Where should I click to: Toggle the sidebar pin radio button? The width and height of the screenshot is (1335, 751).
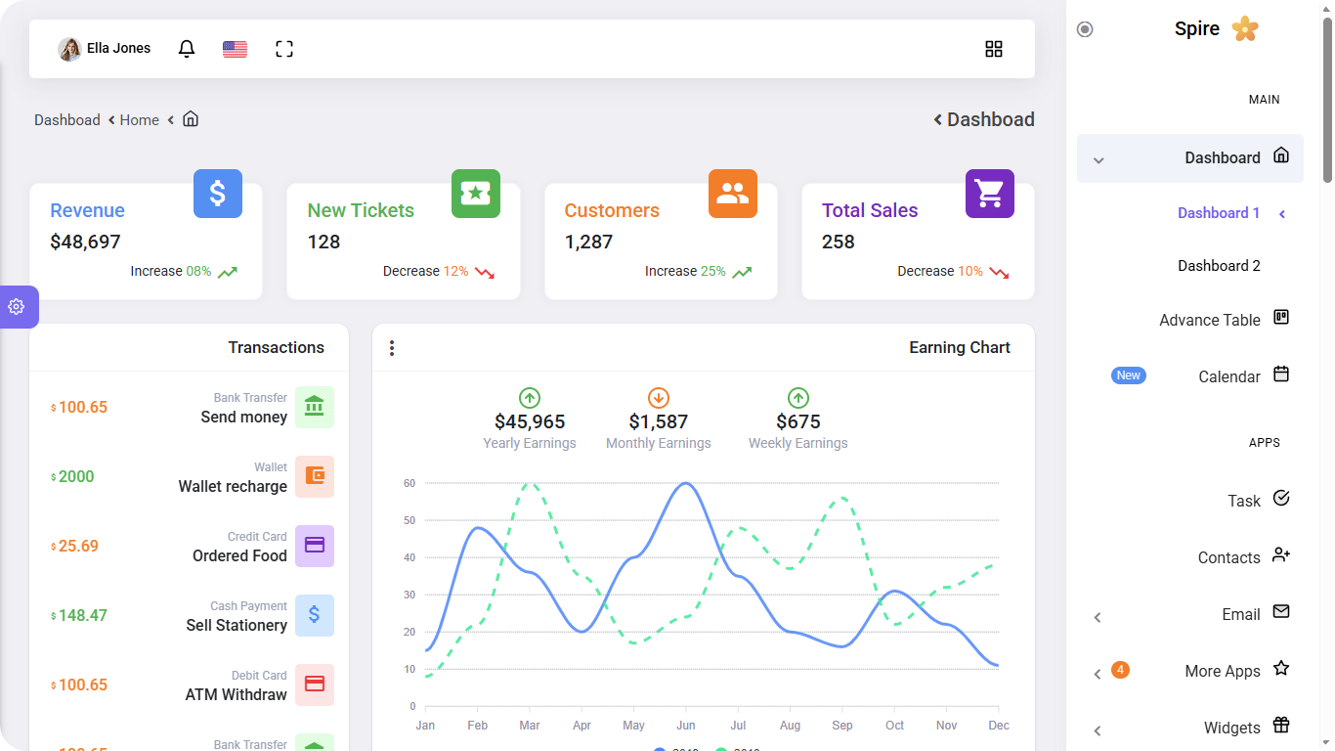[x=1085, y=29]
